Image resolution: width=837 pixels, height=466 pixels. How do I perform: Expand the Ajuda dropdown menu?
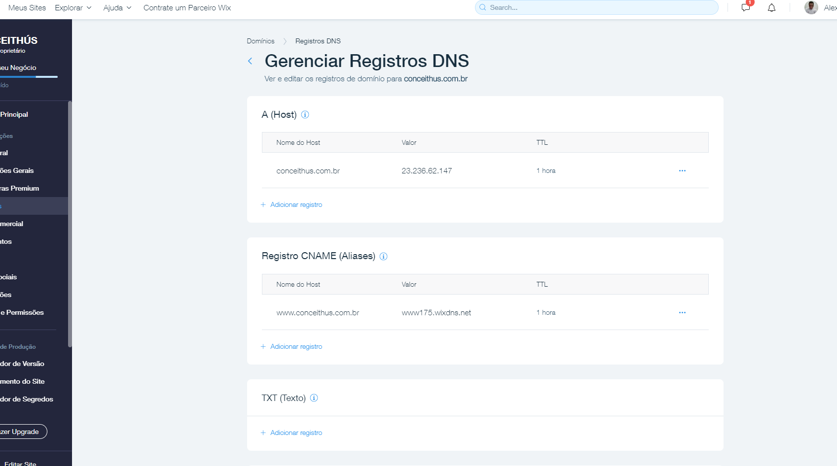(x=117, y=8)
